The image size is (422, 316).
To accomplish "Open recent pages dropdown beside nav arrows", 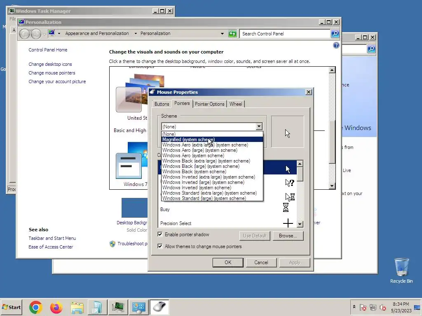I will [45, 34].
